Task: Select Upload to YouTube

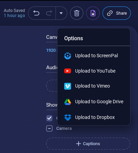Action: [x=94, y=71]
